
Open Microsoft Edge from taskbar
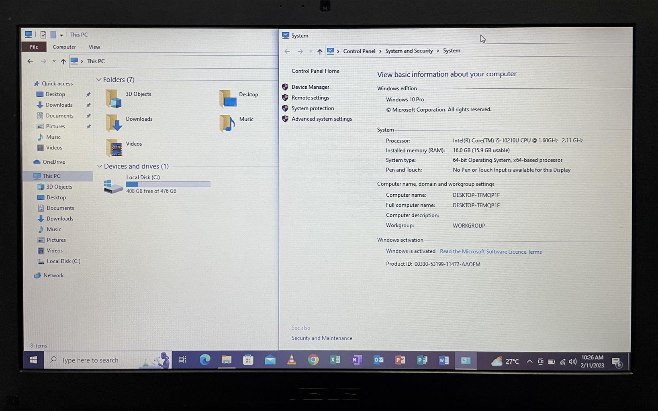205,360
